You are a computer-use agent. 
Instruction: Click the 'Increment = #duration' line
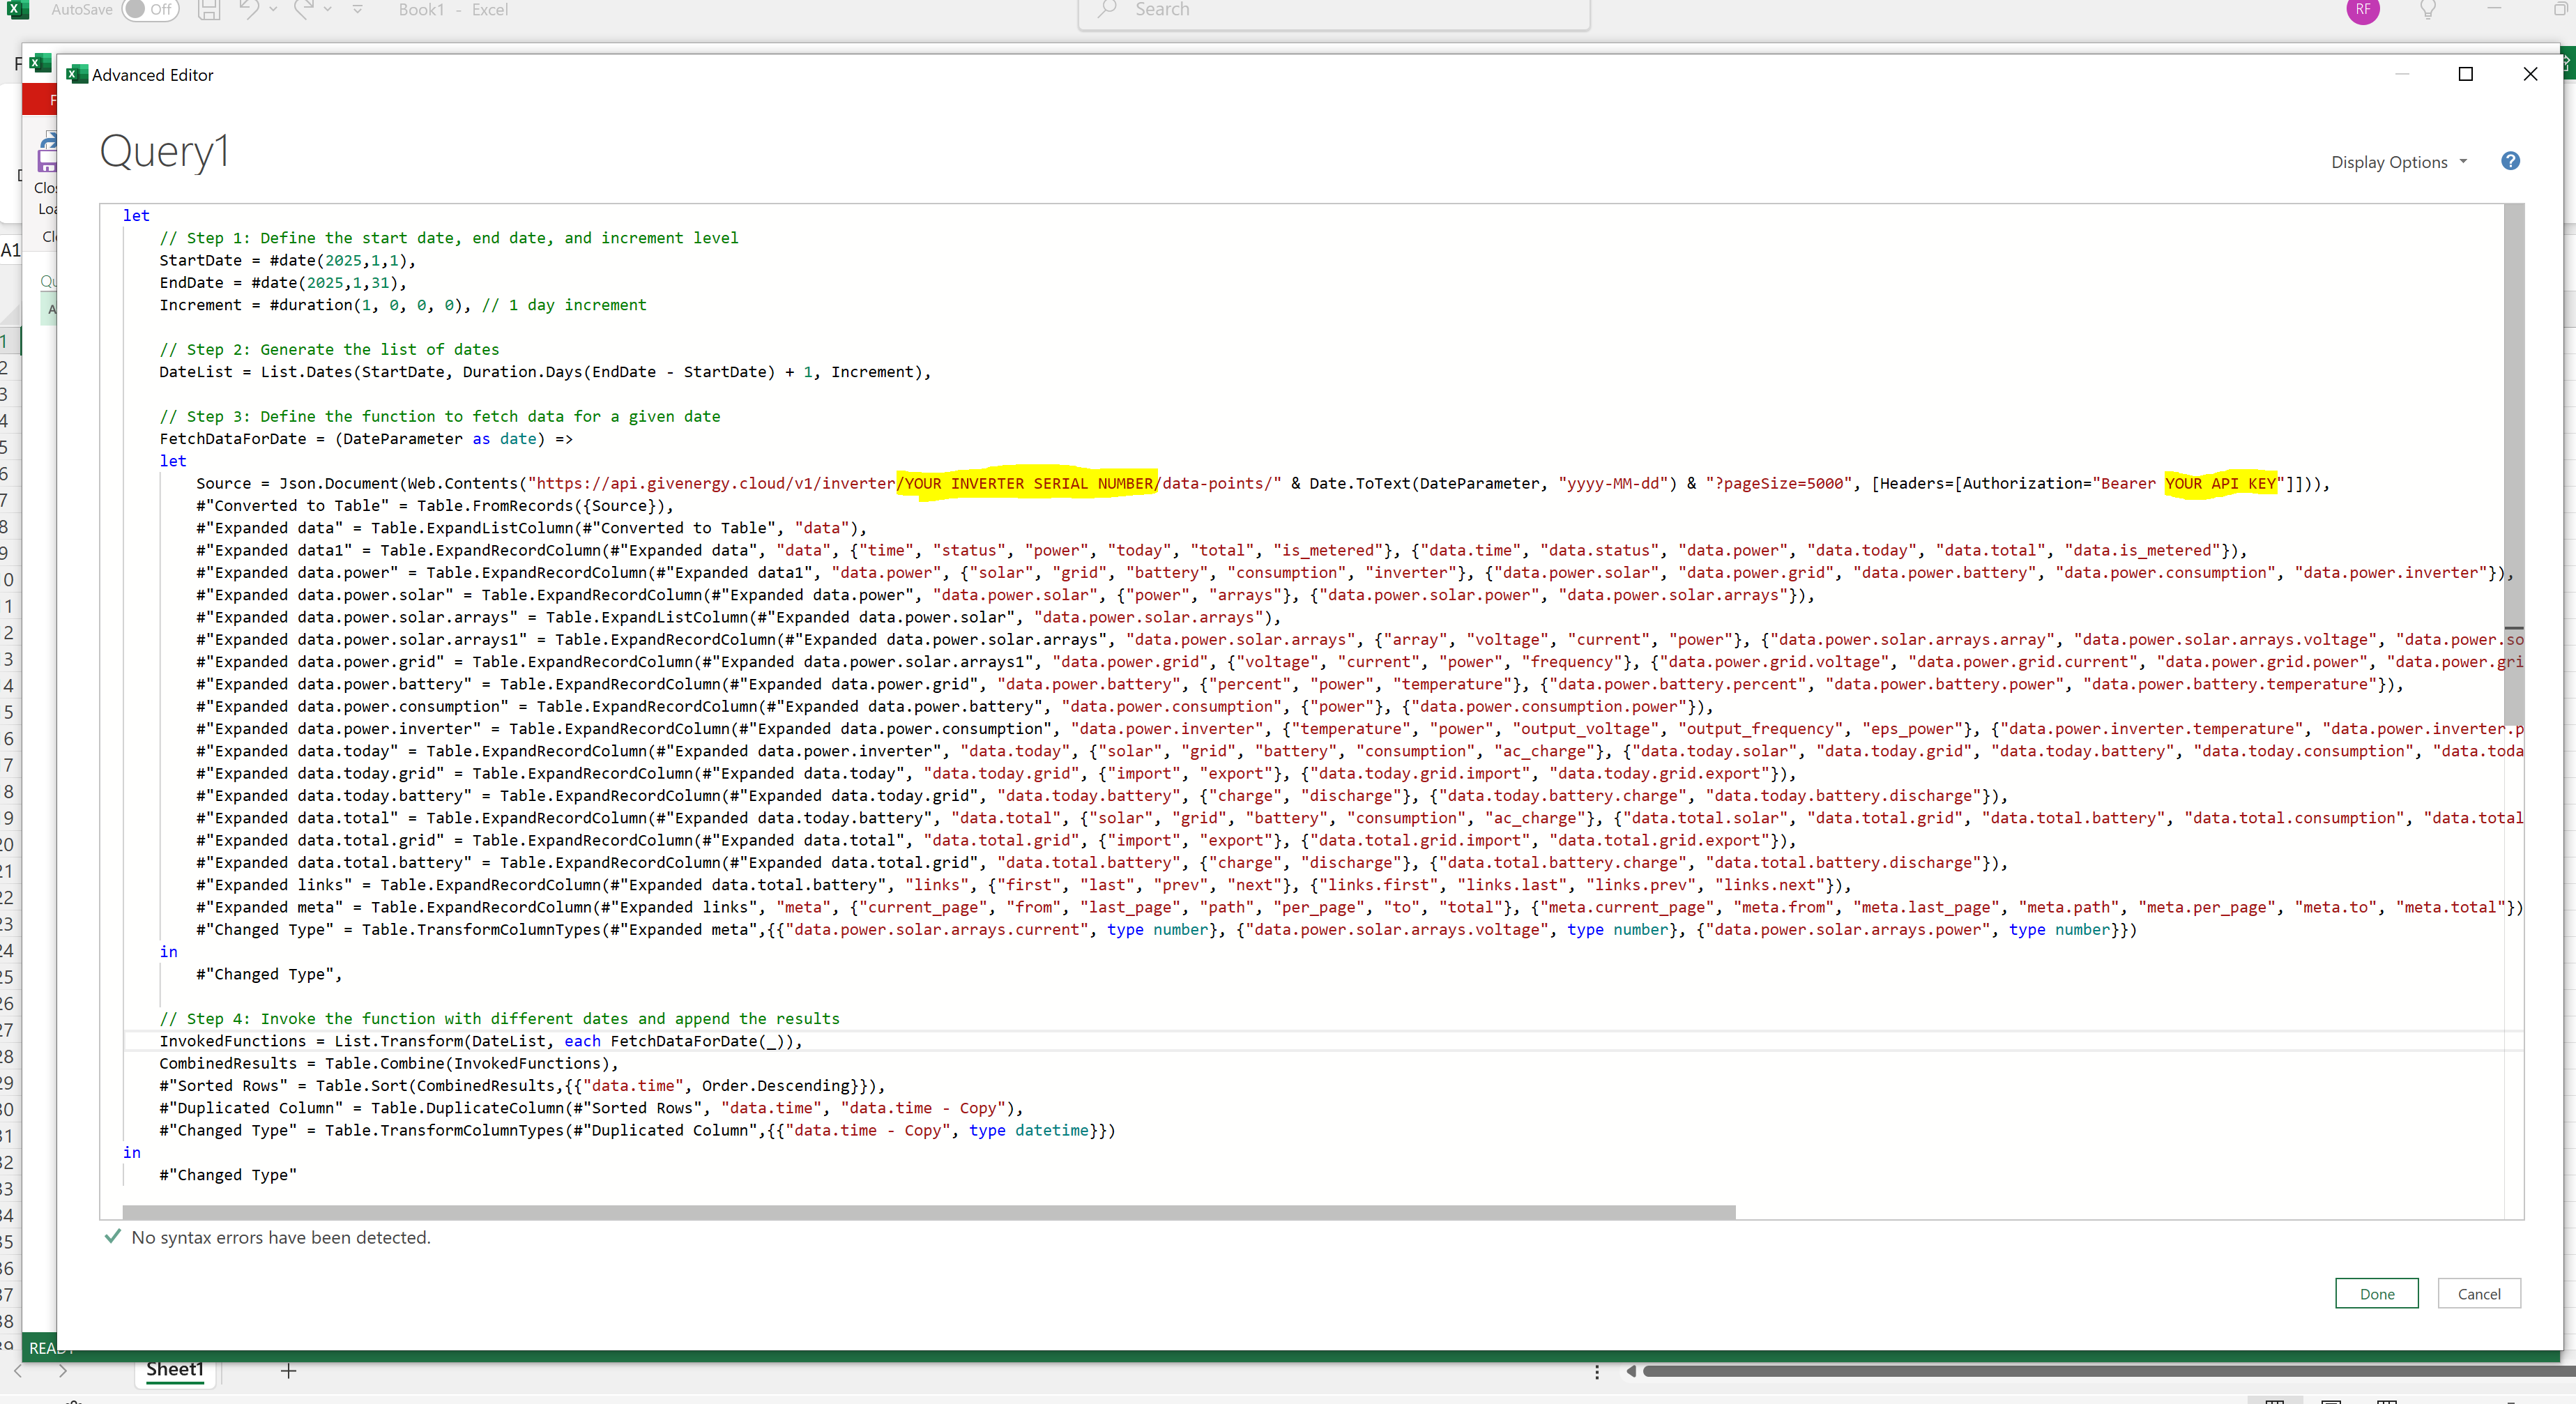[x=403, y=304]
